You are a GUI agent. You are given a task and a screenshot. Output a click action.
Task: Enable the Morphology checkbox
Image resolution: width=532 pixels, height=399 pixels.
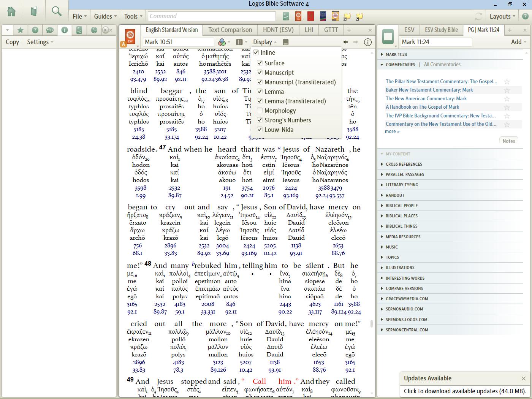260,111
